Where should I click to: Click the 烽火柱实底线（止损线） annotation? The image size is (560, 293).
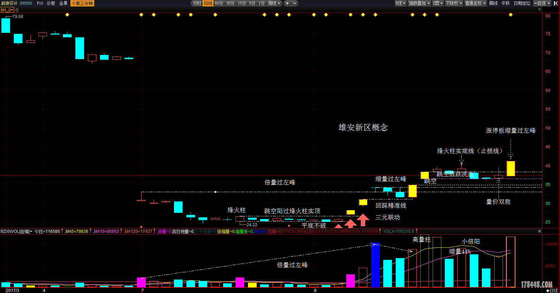[470, 151]
